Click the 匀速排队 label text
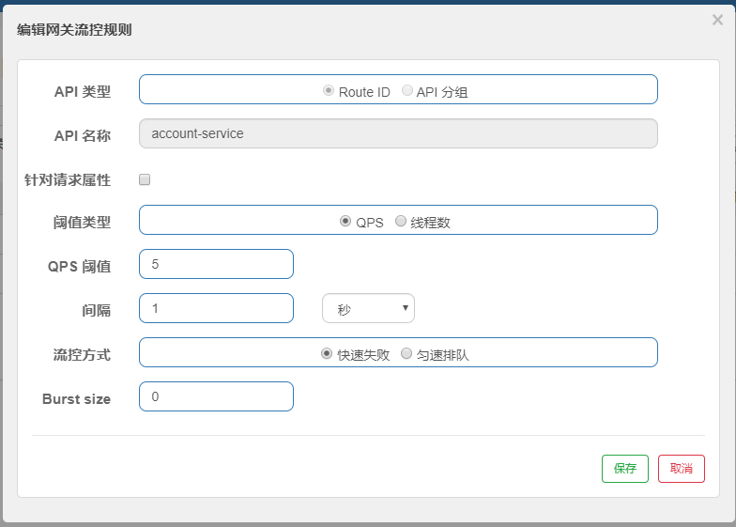 [442, 355]
